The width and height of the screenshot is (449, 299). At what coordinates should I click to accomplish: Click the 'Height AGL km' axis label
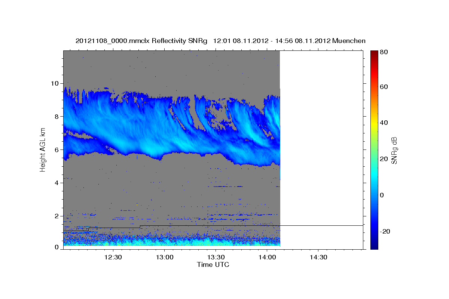click(43, 150)
